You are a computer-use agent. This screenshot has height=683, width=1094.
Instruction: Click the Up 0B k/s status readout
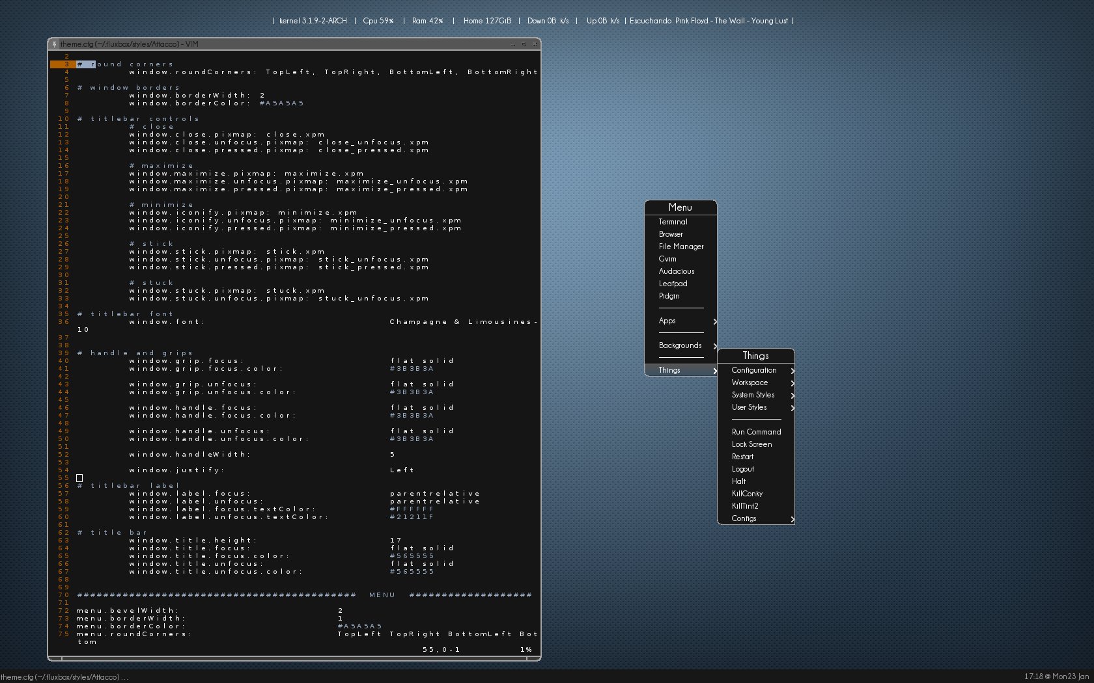click(x=603, y=21)
